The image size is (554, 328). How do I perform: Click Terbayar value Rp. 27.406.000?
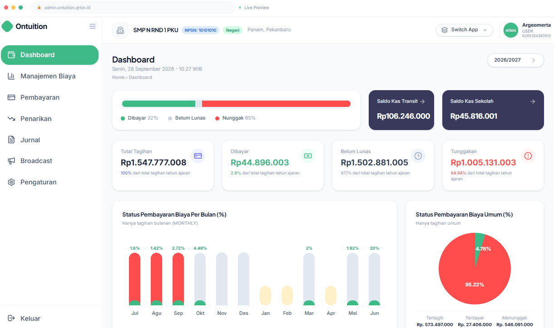coord(475,324)
